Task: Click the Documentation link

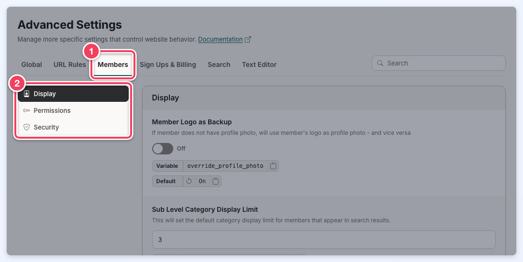Action: point(221,39)
